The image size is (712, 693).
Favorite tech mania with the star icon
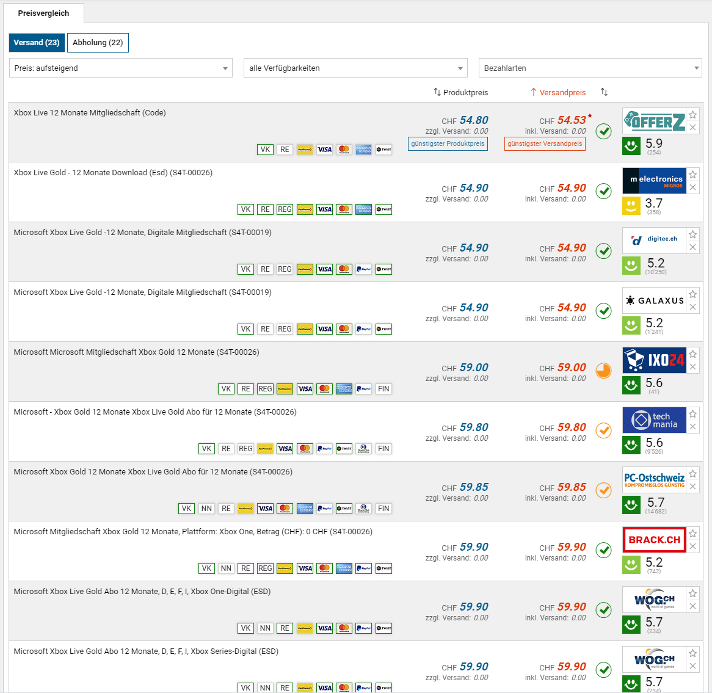pos(692,414)
